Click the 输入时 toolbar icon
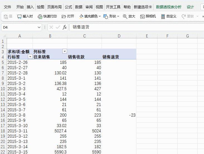Screen dimensions: 204x154 pyautogui.click(x=19, y=17)
